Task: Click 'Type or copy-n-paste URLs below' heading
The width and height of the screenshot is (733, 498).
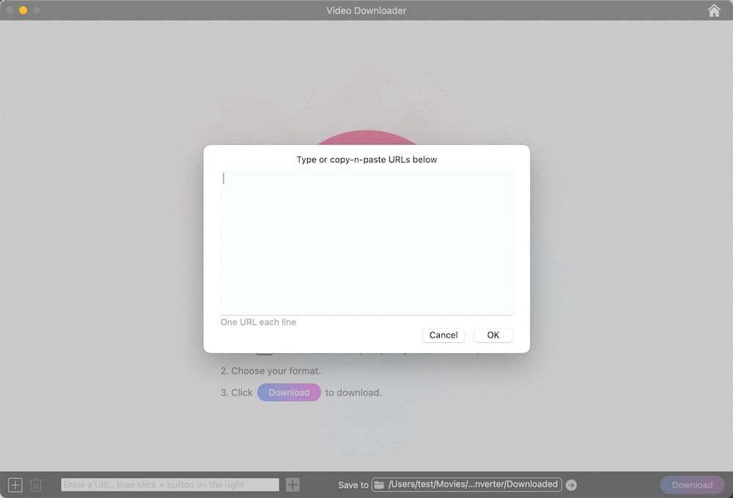Action: tap(366, 160)
